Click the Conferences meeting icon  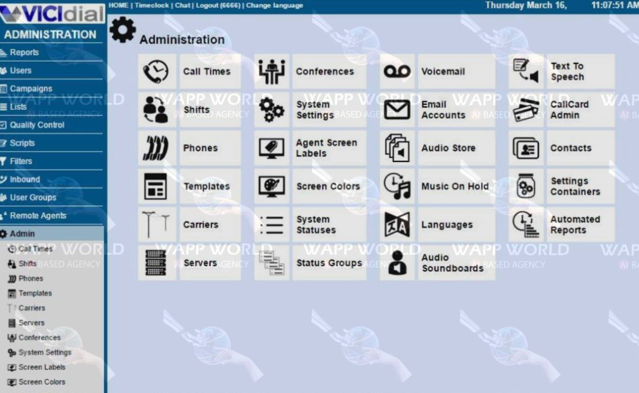pyautogui.click(x=271, y=71)
